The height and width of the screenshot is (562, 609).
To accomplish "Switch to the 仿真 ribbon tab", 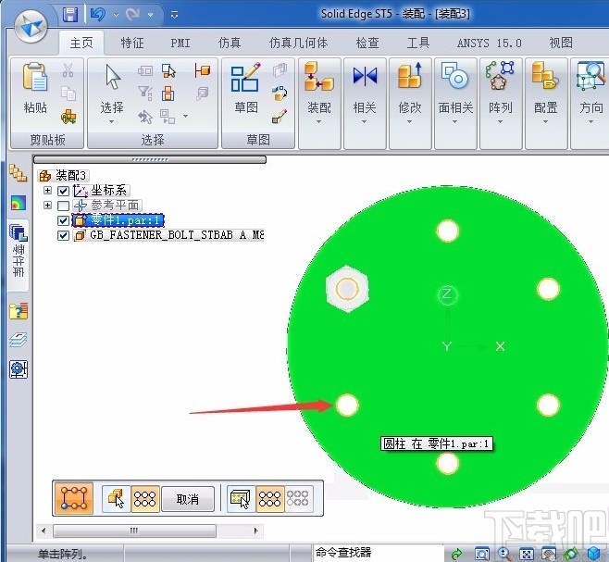I will (230, 43).
